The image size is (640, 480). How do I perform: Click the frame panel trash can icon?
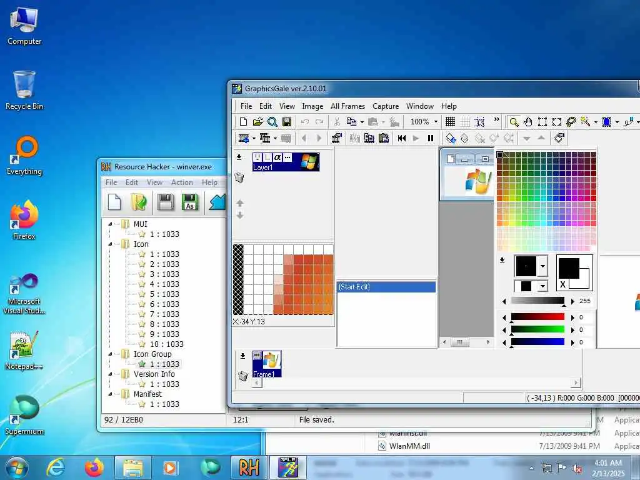click(243, 376)
